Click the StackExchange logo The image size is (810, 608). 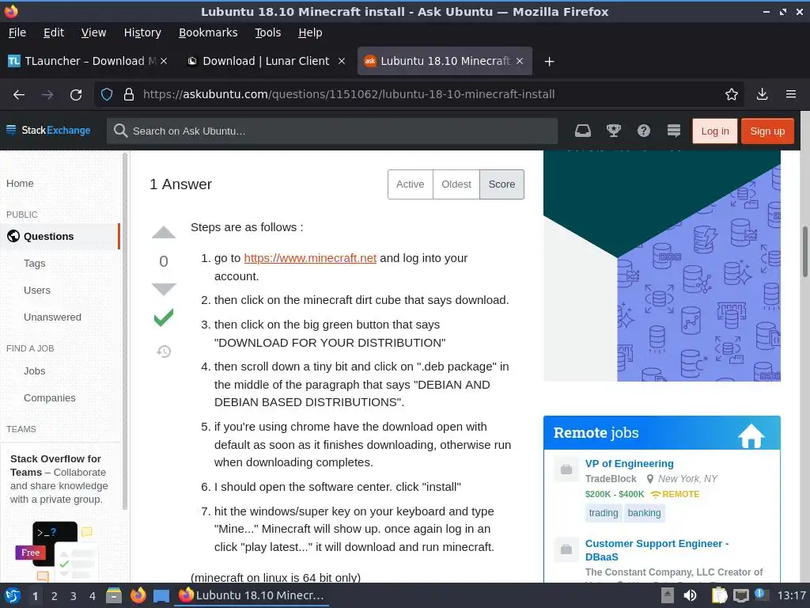48,131
